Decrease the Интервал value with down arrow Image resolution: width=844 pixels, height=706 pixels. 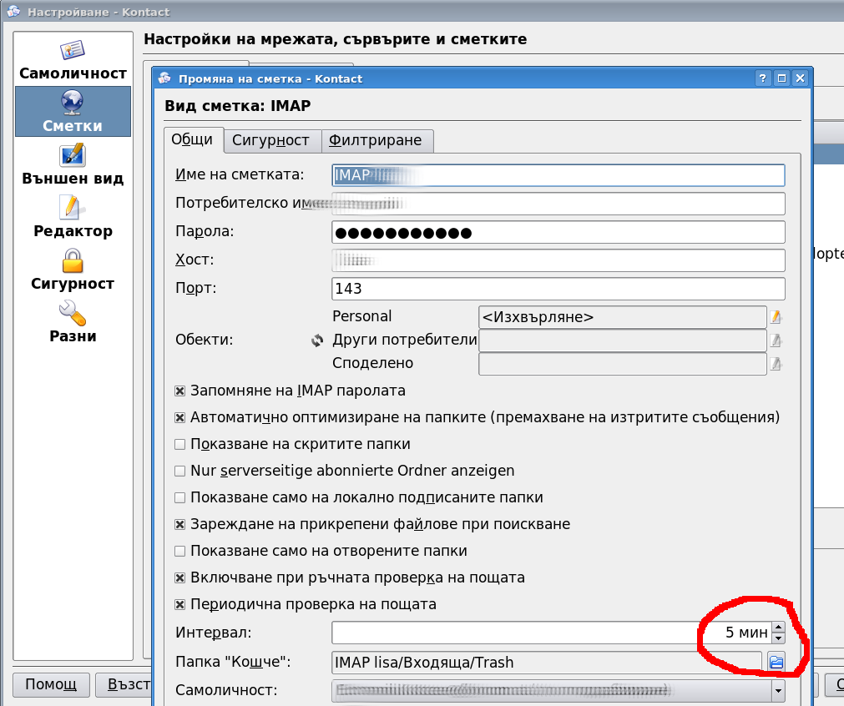pyautogui.click(x=778, y=638)
